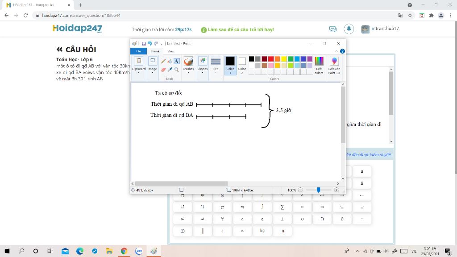This screenshot has height=257, width=457.
Task: Open Customize Quick Access Toolbar dropdown
Action: pyautogui.click(x=161, y=44)
